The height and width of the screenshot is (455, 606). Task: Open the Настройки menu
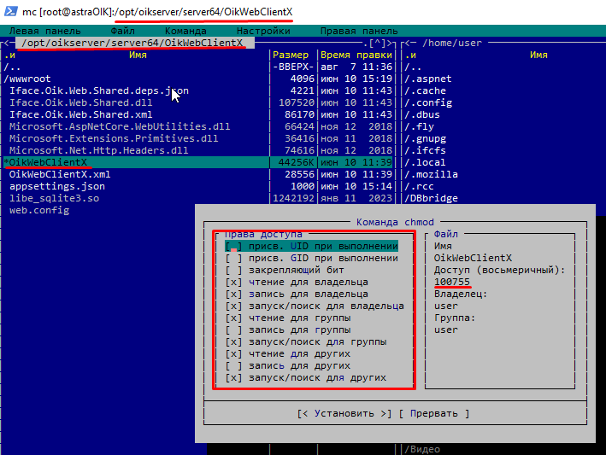pos(262,31)
